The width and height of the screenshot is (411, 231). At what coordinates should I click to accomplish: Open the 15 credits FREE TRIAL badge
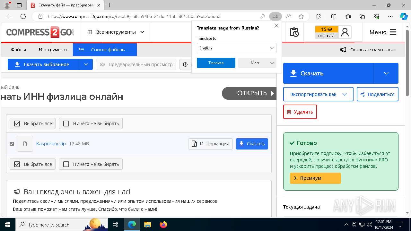[327, 32]
